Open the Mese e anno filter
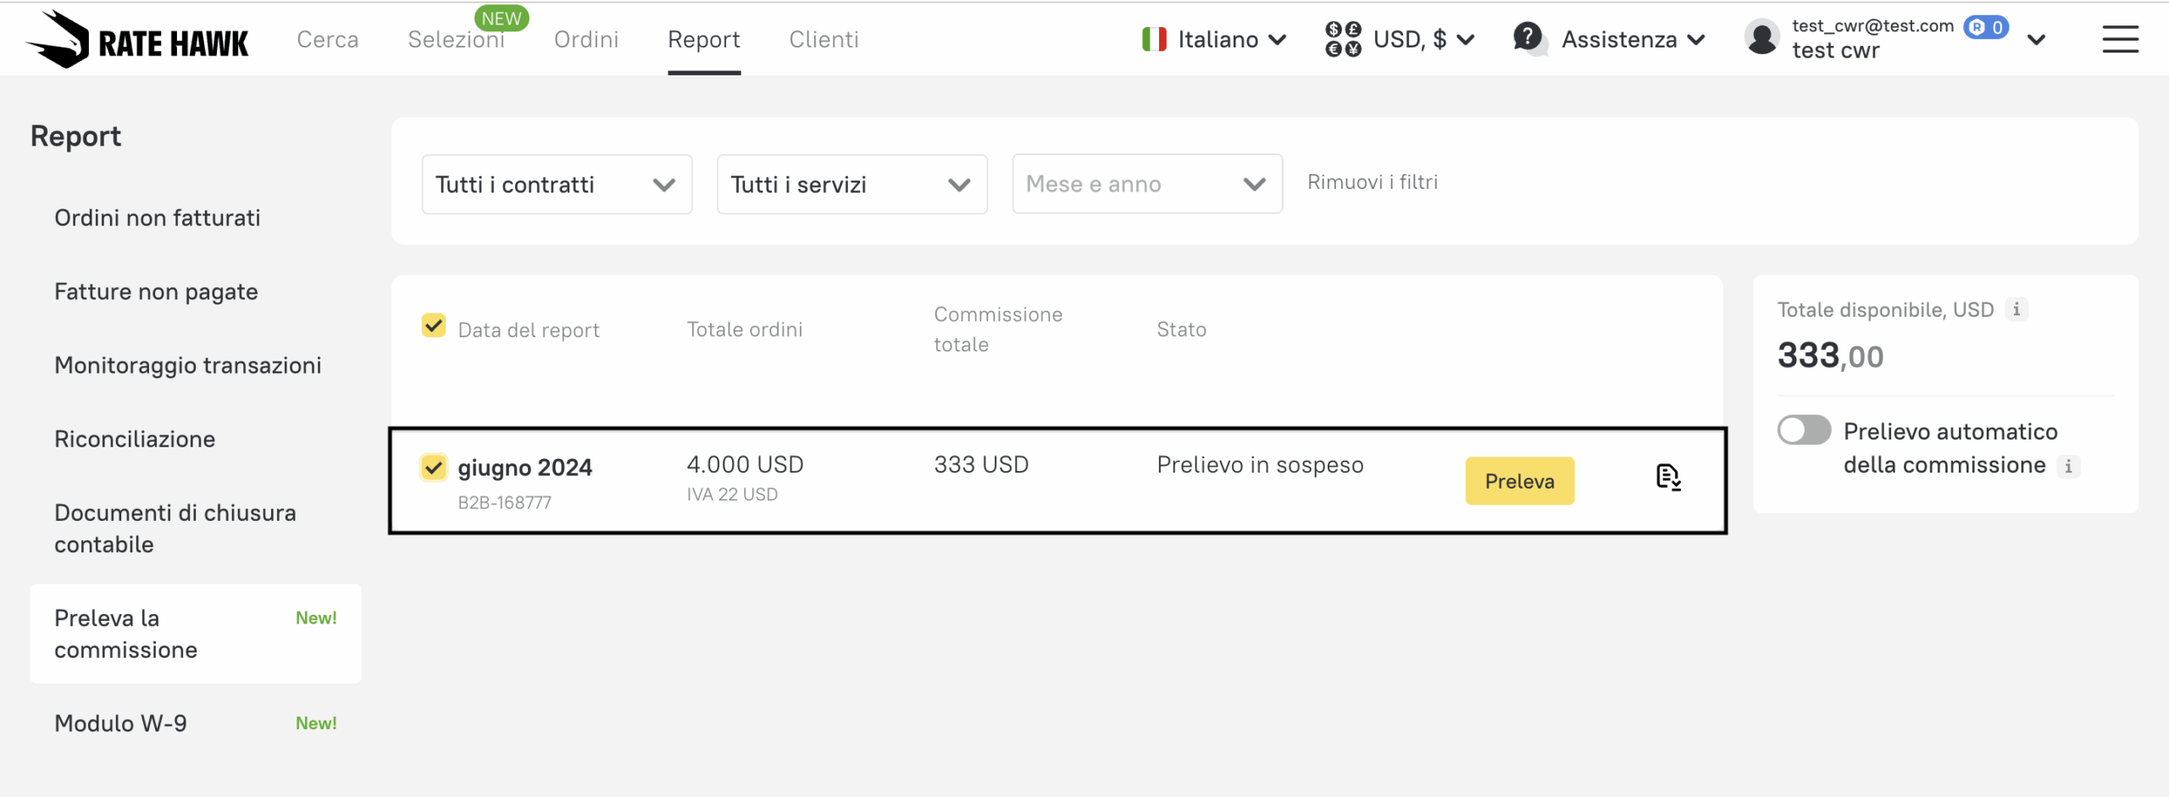 point(1146,184)
